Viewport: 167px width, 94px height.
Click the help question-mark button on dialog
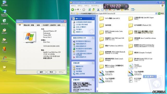62,21
